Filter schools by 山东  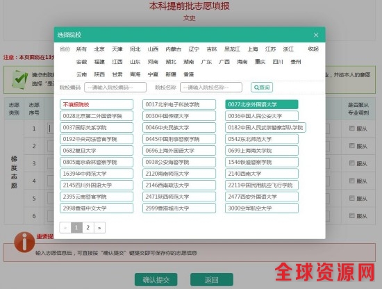click(x=135, y=62)
